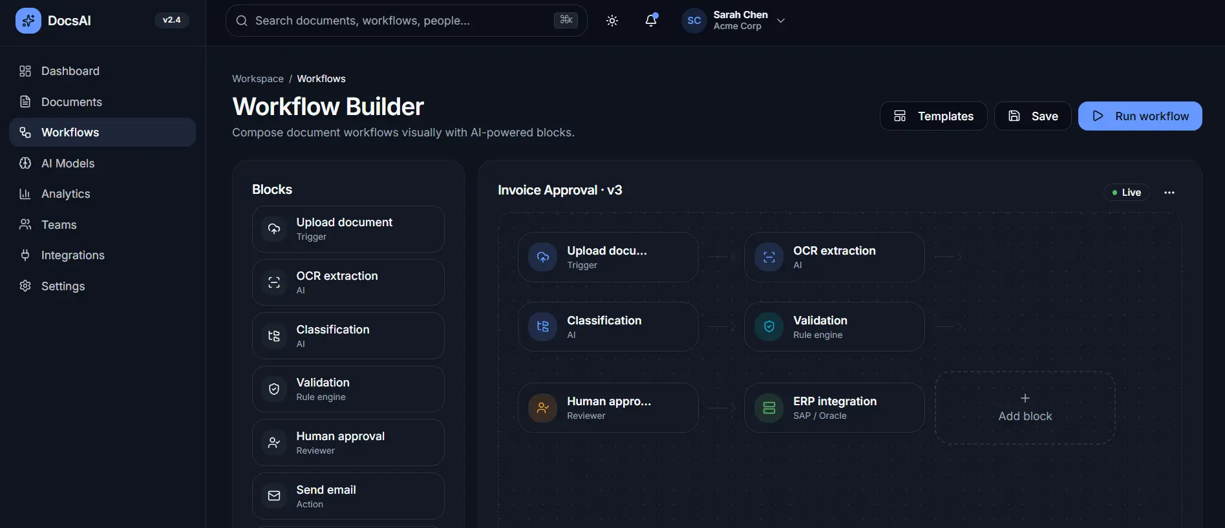The image size is (1225, 528).
Task: Open the AI Models sidebar item
Action: 102,164
